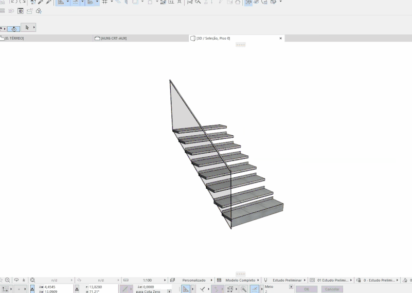Open the para Cota Zero flyout arrow
412x293 pixels.
(x=169, y=291)
